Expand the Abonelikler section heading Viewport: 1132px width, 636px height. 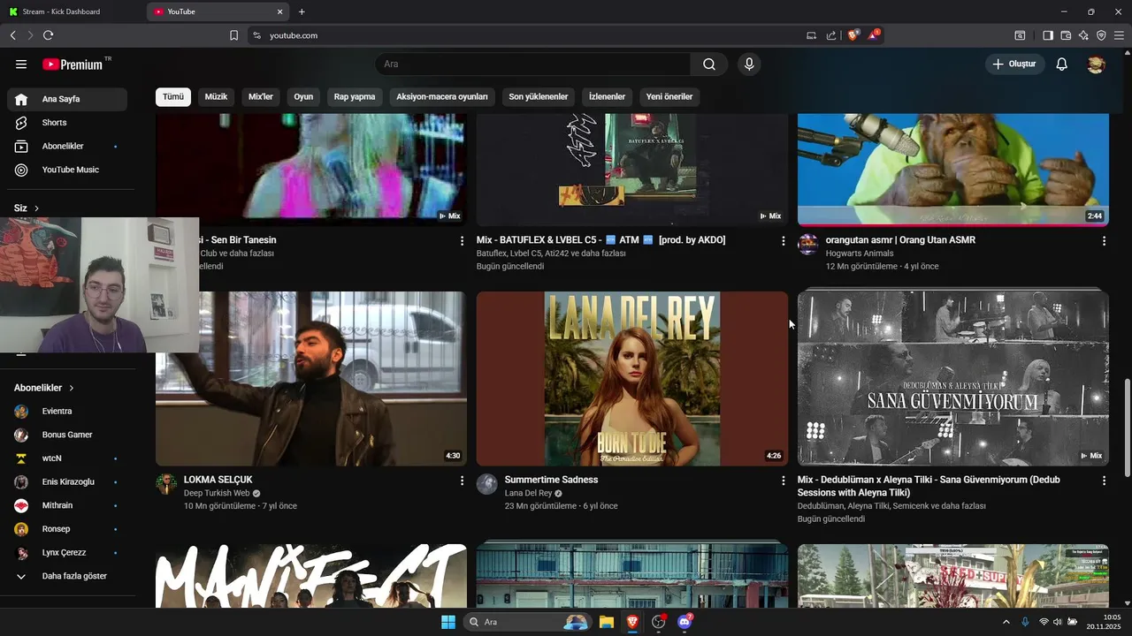(44, 388)
